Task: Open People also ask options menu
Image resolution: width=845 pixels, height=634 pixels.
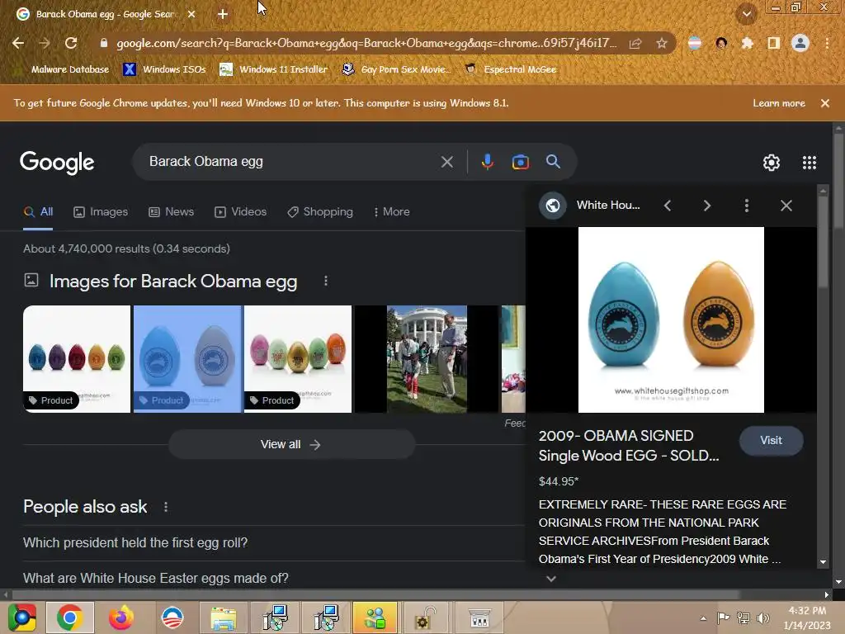Action: (x=165, y=507)
